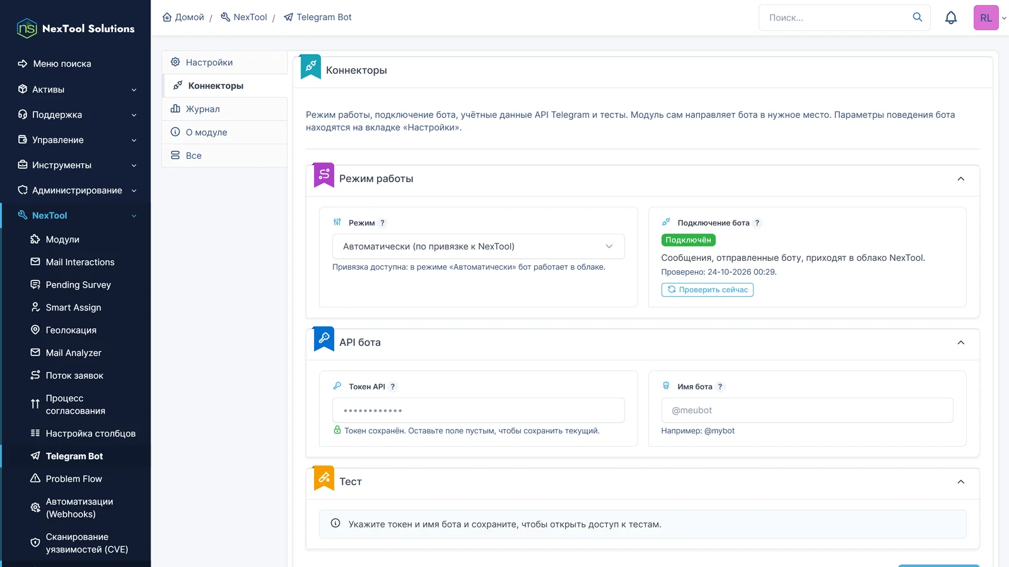Expand the Поддержка sidebar menu
Viewport: 1009px width, 567px height.
pyautogui.click(x=76, y=115)
